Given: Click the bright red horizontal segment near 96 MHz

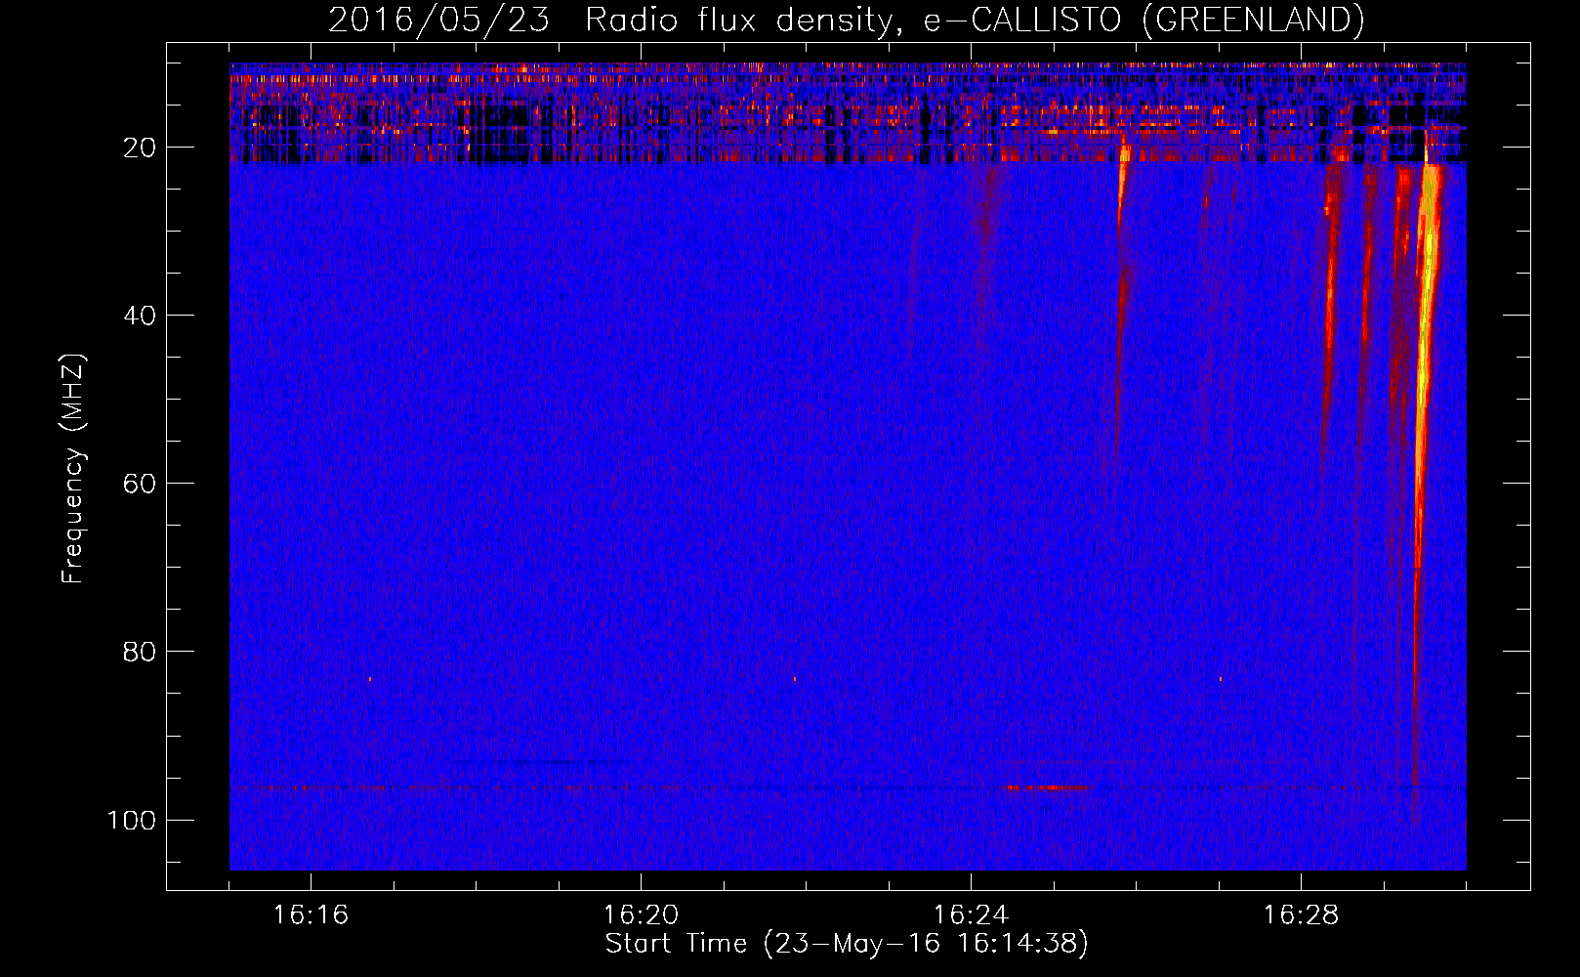Looking at the screenshot, I should tap(1048, 786).
